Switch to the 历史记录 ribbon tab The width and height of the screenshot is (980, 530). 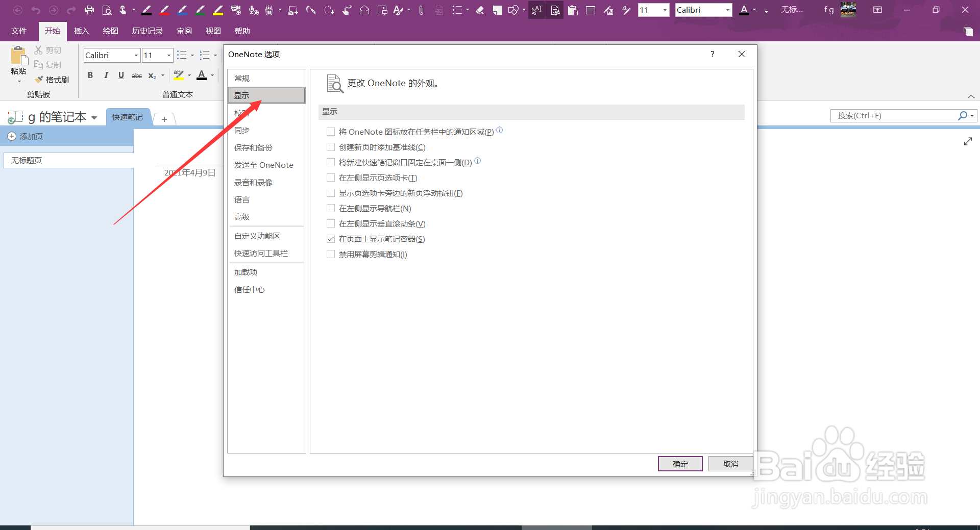pyautogui.click(x=147, y=31)
